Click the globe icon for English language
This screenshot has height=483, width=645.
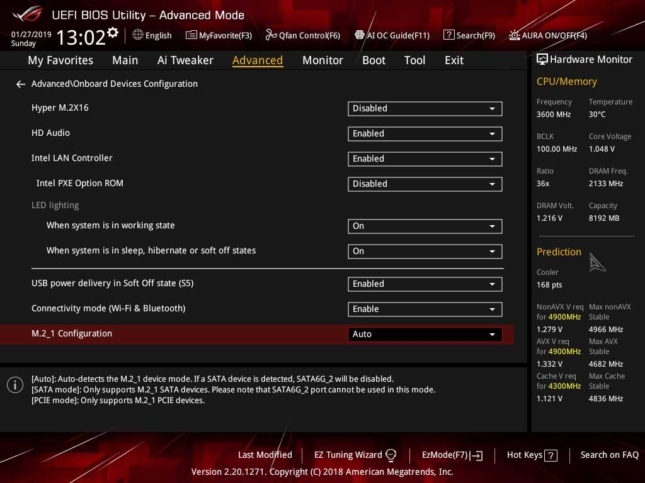pos(138,35)
